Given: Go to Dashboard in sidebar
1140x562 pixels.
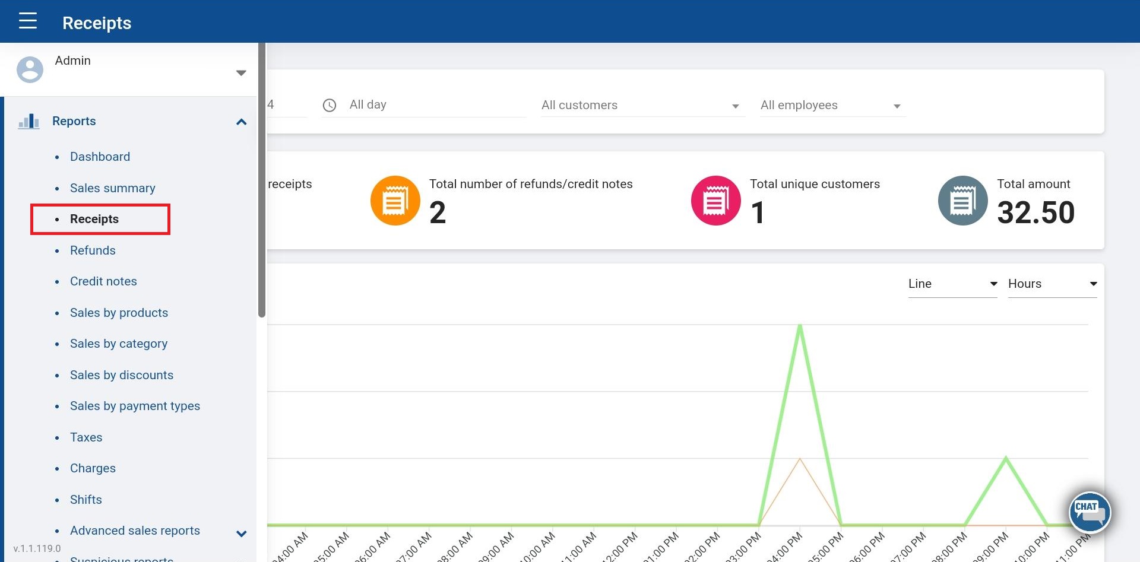Looking at the screenshot, I should click(x=100, y=157).
